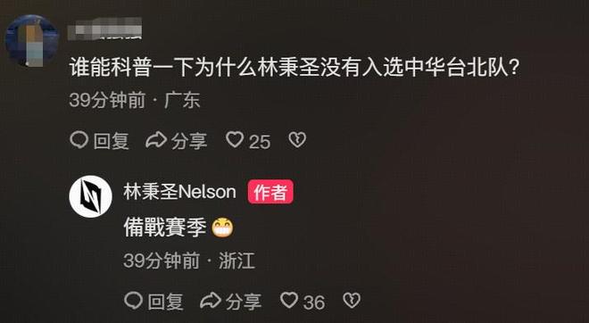Dislike the first comment via broken heart
Screen dimensions: 589x323
tap(297, 140)
